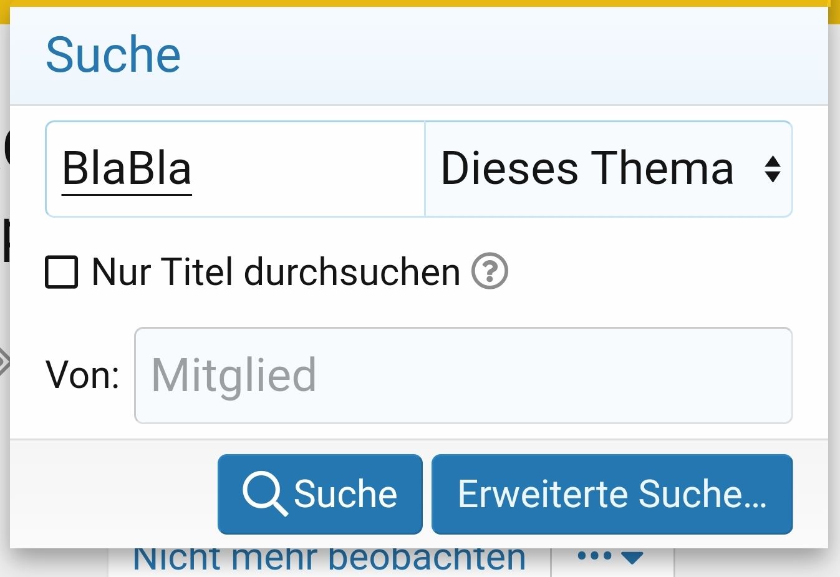Viewport: 840px width, 577px height.
Task: Click into the Mitglied input field
Action: pyautogui.click(x=463, y=376)
